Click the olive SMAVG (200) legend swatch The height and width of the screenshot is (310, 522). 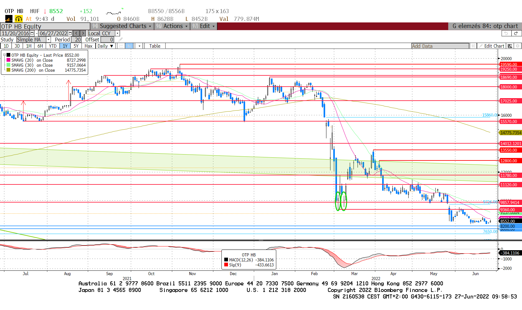point(8,70)
